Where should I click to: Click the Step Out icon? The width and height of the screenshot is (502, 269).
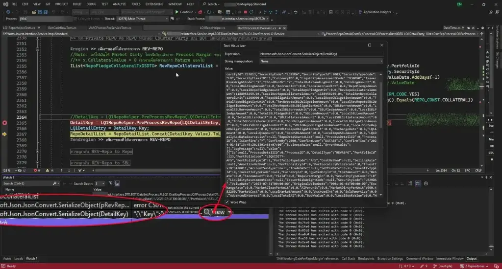[276, 12]
